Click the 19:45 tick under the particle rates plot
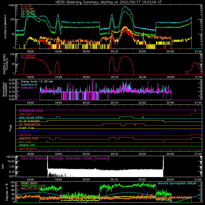Viewport: 205px width, 205px height. pyautogui.click(x=58, y=77)
